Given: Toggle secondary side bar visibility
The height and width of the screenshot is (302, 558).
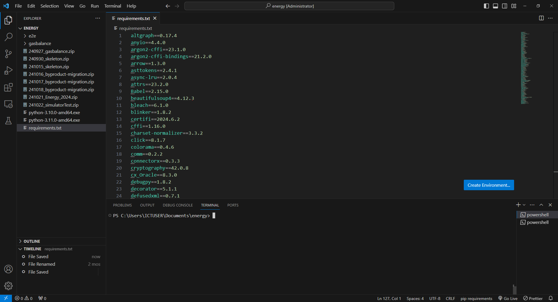Looking at the screenshot, I should 505,6.
